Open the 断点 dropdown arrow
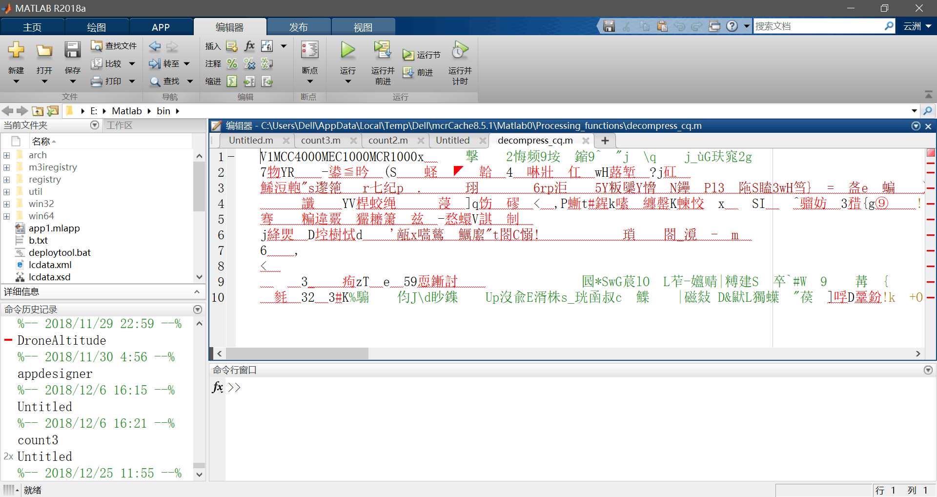 point(310,82)
